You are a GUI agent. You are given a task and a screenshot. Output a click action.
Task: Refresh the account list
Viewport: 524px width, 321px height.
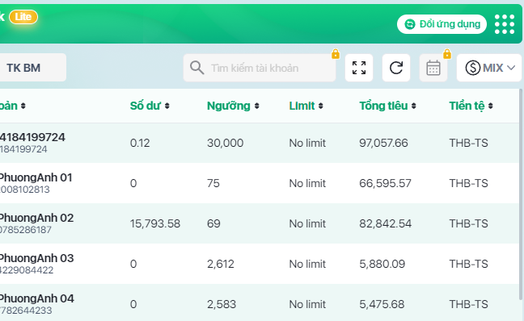tap(396, 68)
